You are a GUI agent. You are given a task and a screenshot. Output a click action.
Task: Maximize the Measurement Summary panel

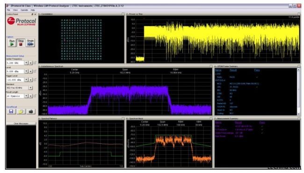click(x=299, y=118)
